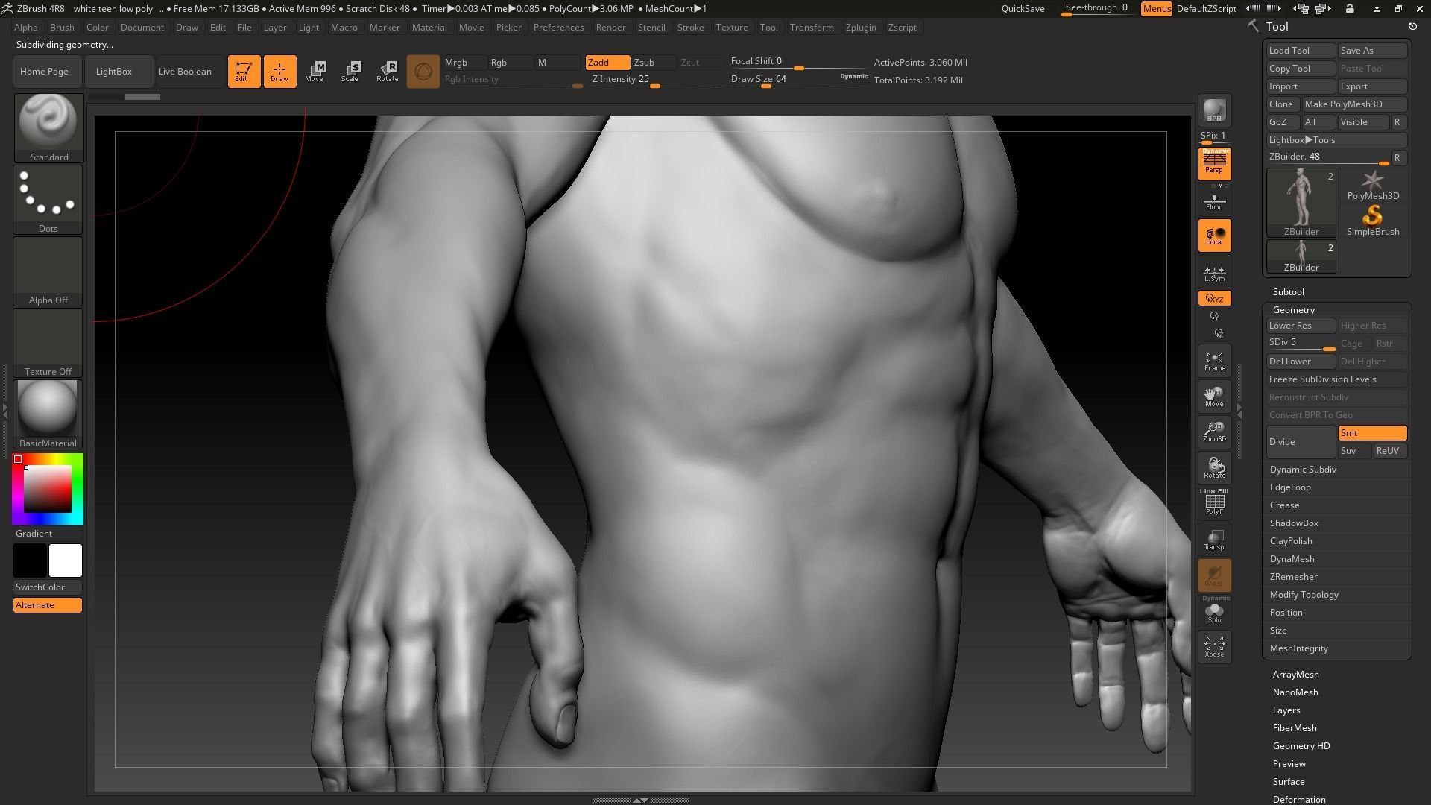This screenshot has width=1431, height=805.
Task: Expand the Layers section
Action: point(1286,710)
